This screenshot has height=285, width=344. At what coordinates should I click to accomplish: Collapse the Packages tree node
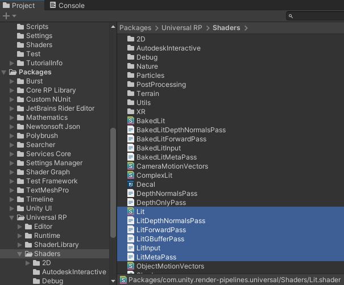coord(4,72)
